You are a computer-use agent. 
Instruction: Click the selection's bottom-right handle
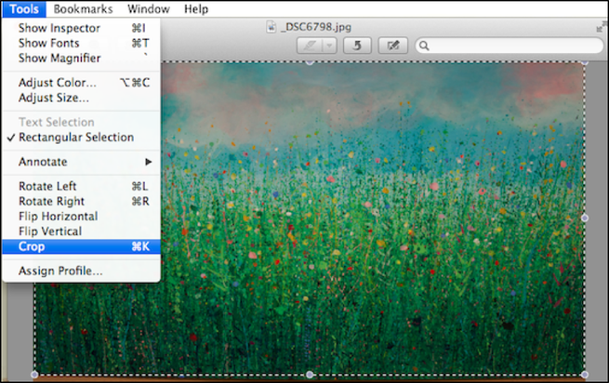point(585,375)
